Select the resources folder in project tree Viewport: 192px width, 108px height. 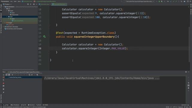coord(14,15)
